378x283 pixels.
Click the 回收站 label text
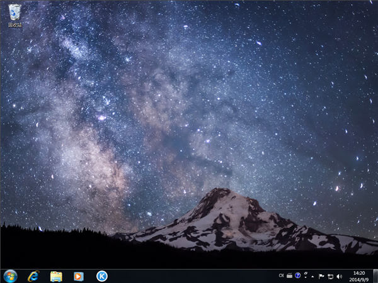pos(14,25)
